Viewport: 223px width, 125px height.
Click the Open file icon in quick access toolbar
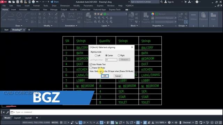point(14,2)
